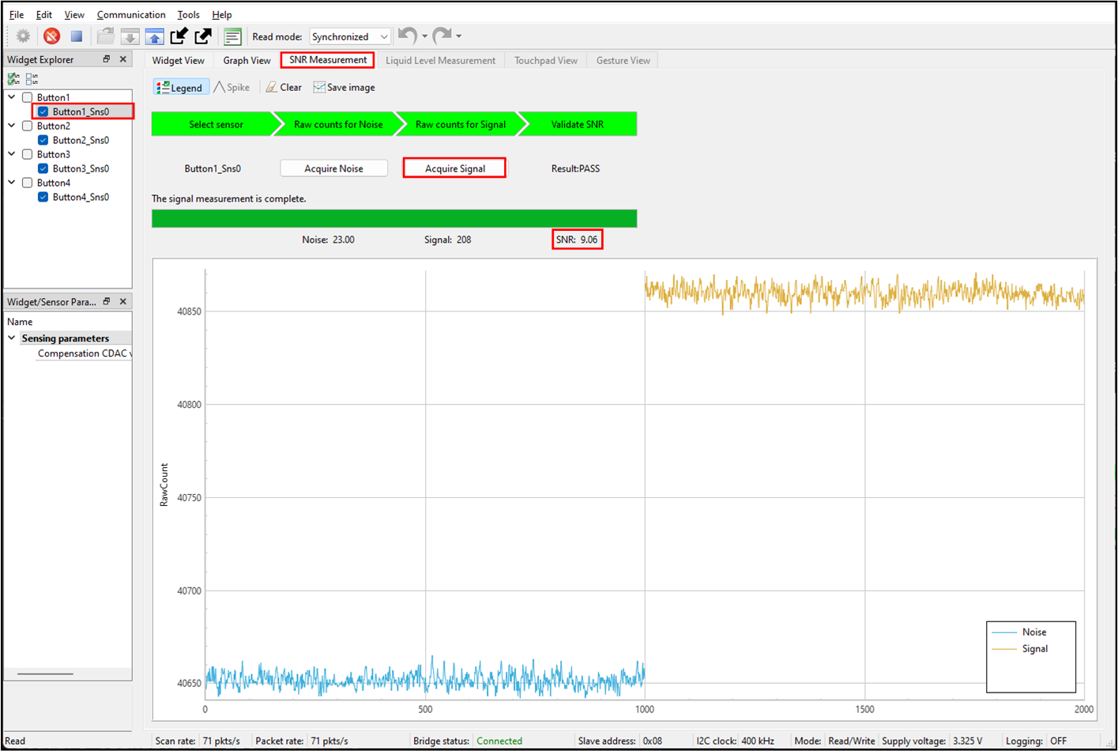The width and height of the screenshot is (1118, 751).
Task: Uncheck the Button2_Sns0 checkbox
Action: [x=43, y=141]
